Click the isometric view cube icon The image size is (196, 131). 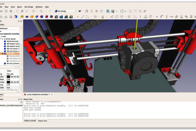(122, 11)
